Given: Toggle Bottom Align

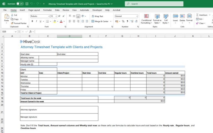Looking at the screenshot, I should click(78, 16).
